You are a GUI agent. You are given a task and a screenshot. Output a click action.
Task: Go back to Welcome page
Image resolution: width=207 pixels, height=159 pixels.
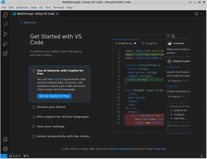tap(28, 23)
